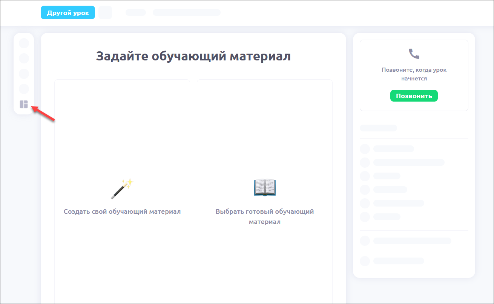
Task: Click the right panel's placeholder title bar
Action: [x=378, y=128]
